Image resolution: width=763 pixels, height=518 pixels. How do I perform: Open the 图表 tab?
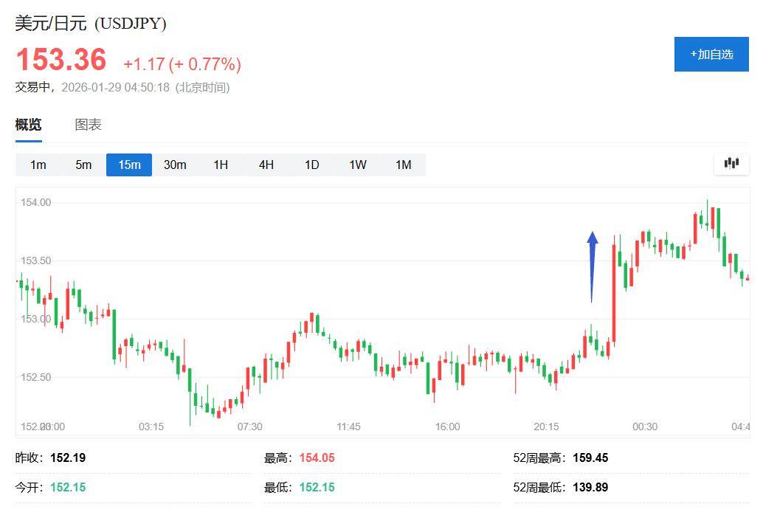pyautogui.click(x=88, y=125)
